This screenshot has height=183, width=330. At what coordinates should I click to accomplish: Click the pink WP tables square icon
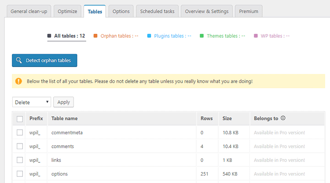click(x=256, y=36)
